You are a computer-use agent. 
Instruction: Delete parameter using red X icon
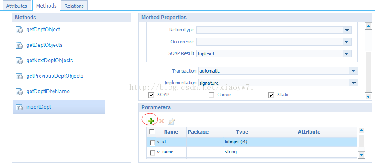(x=161, y=121)
